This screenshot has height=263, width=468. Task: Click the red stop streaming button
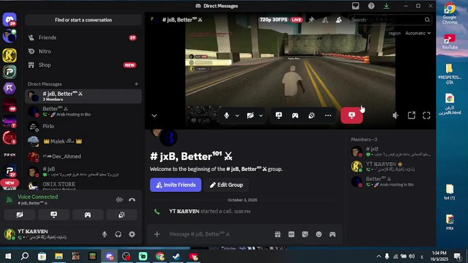352,115
